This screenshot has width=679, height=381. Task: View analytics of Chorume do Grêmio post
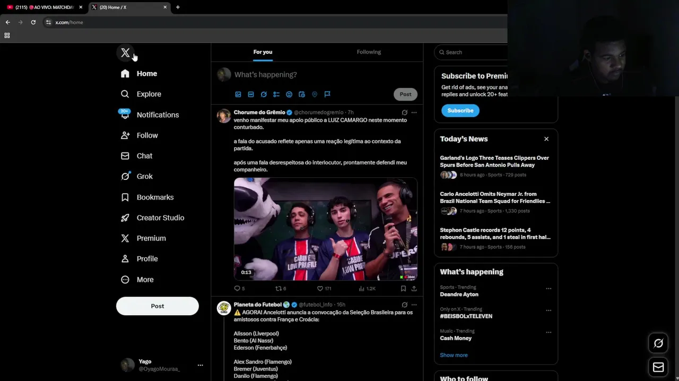367,288
